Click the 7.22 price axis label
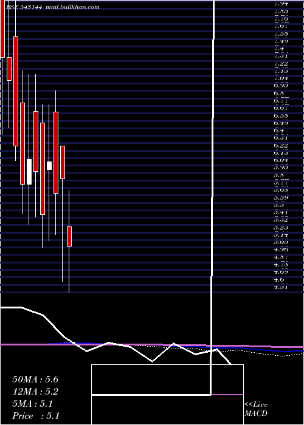 tap(281, 64)
